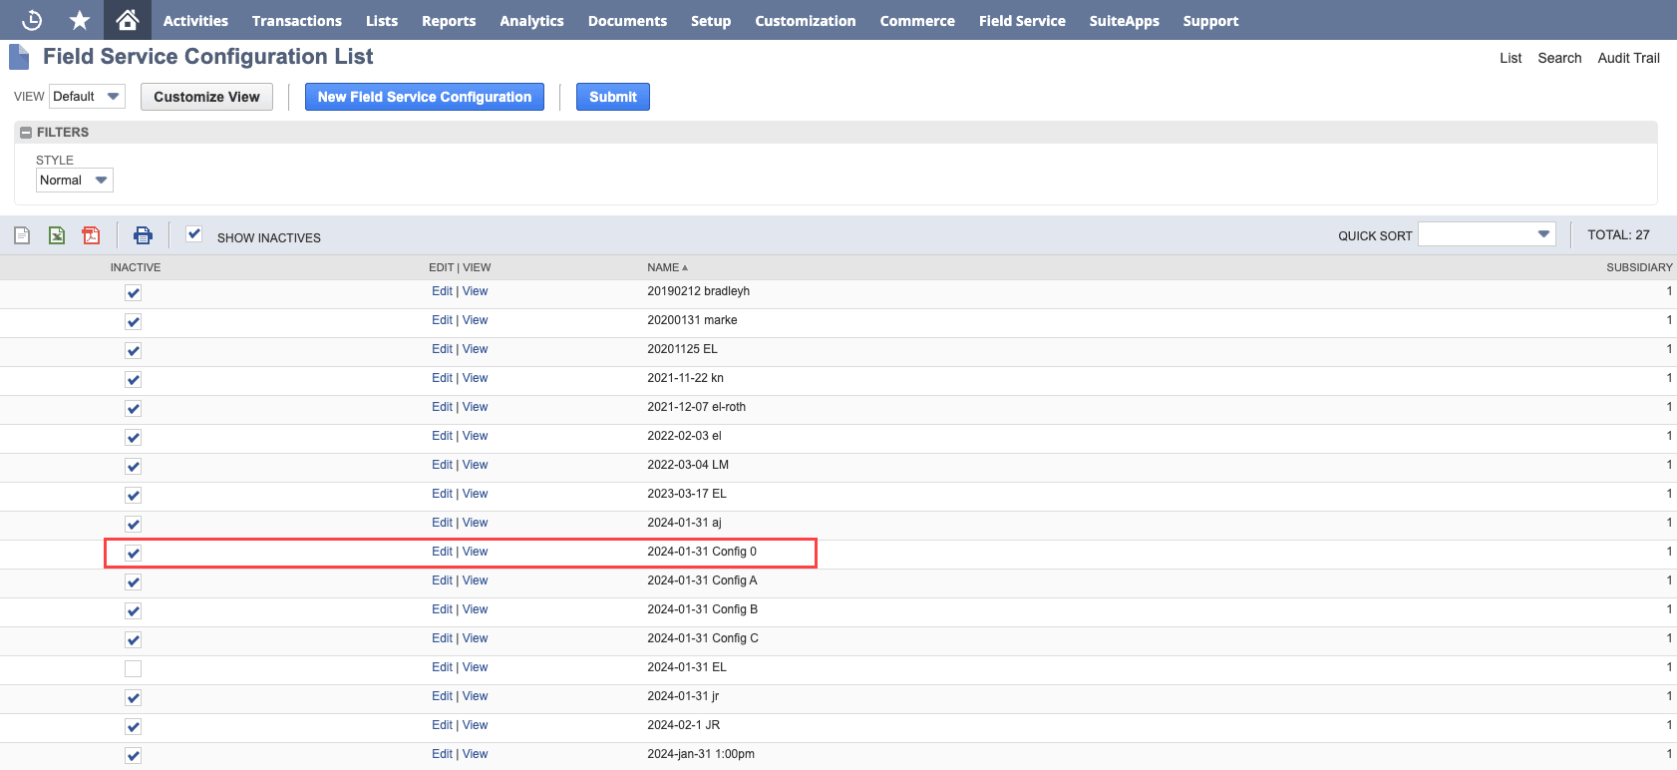Toggle inactive checkbox for 2024-02-1 JR

[133, 727]
